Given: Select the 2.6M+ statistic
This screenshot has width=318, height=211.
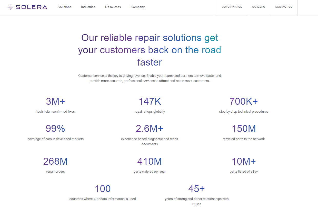Looking at the screenshot, I should (150, 129).
